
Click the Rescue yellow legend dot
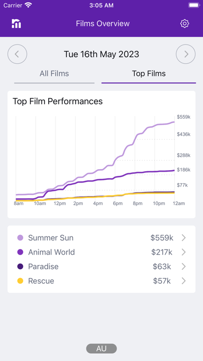pos(20,281)
